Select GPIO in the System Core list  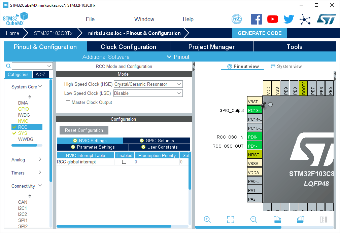pyautogui.click(x=24, y=109)
